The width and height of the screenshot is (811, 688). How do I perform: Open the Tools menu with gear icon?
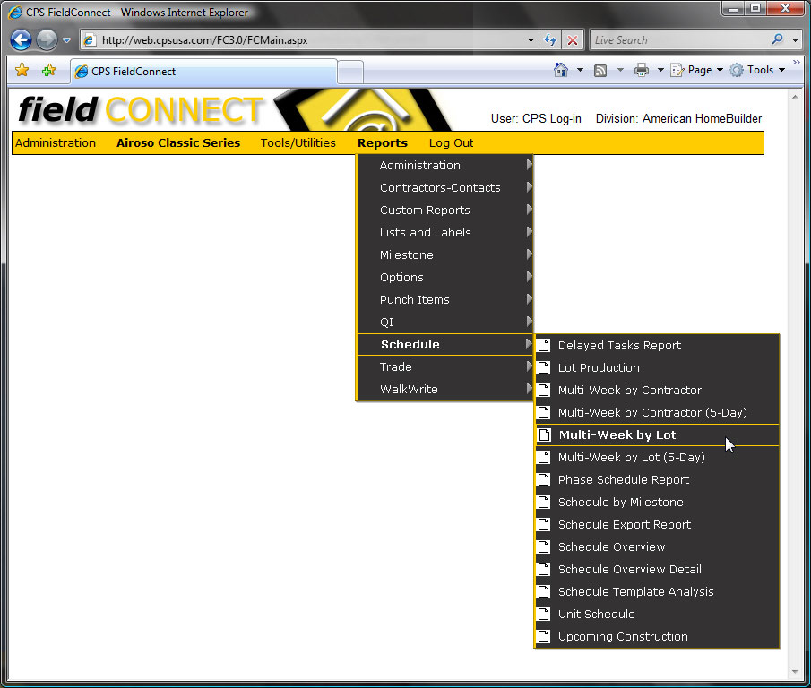[757, 70]
